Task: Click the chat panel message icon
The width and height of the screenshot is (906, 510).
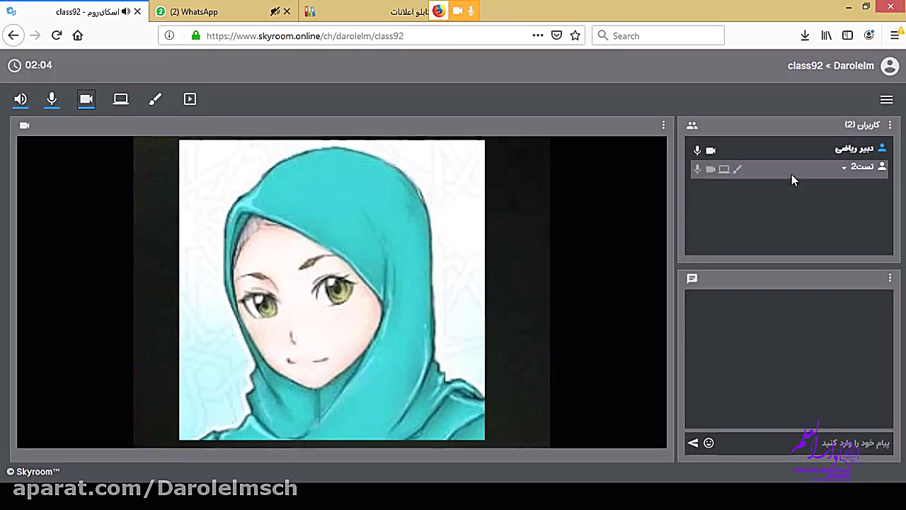Action: [x=692, y=278]
